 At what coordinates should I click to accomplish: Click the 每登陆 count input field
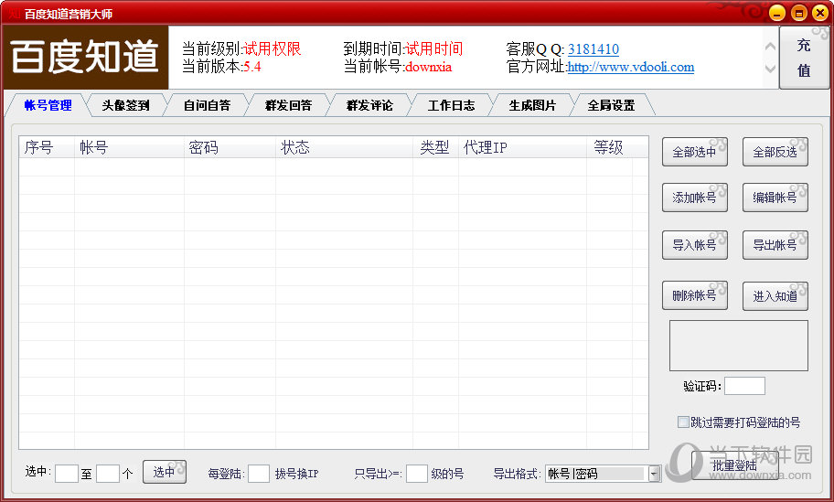pyautogui.click(x=259, y=474)
